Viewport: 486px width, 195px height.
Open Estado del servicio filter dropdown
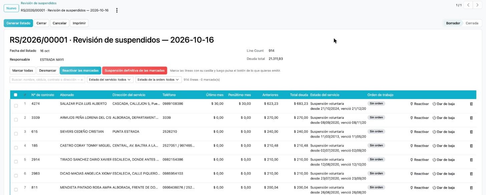(110, 80)
